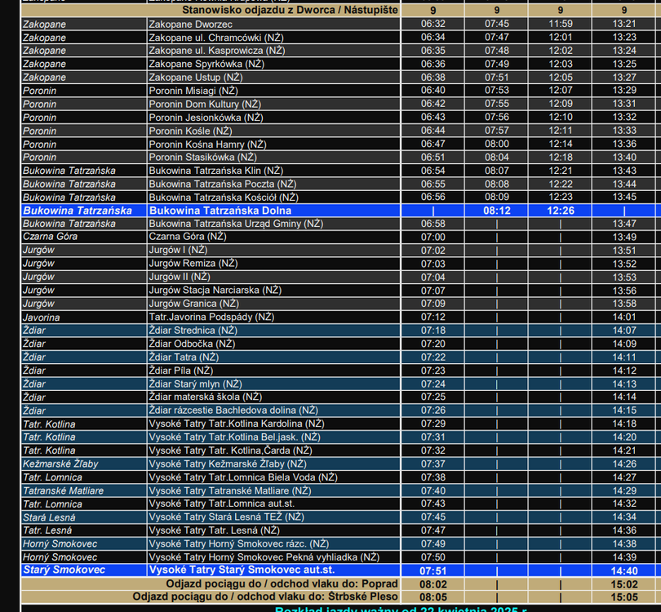Click the 08:02 Poprad train time
This screenshot has height=612, width=661.
click(x=433, y=584)
